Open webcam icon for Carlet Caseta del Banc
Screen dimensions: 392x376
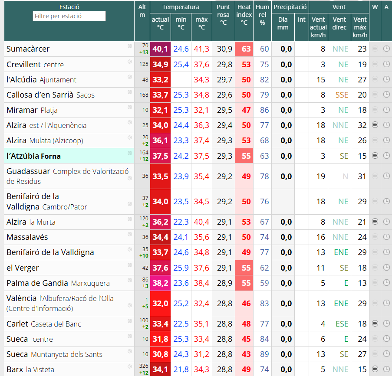click(x=375, y=323)
